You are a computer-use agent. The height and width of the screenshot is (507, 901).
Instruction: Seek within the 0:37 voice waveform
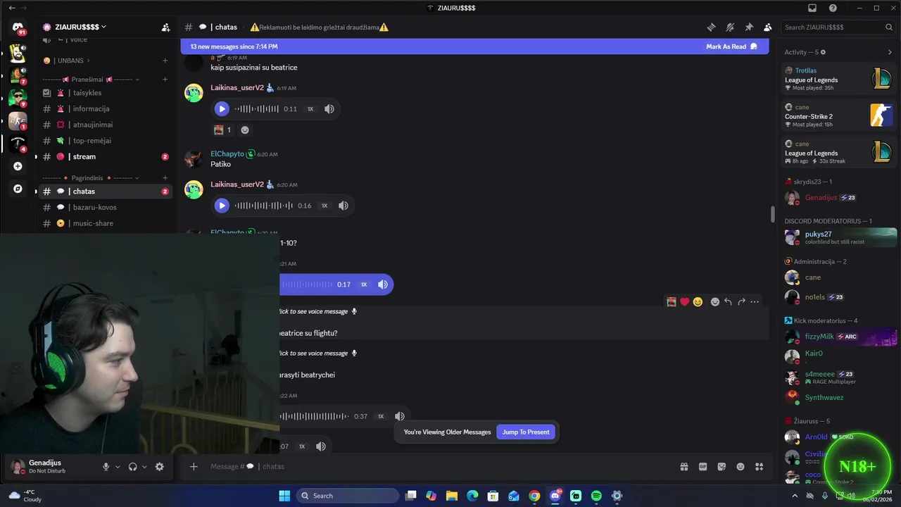point(314,416)
